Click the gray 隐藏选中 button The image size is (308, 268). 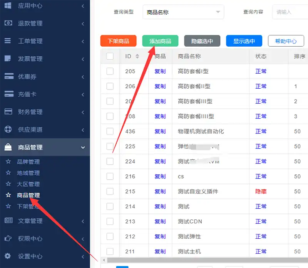pos(202,41)
